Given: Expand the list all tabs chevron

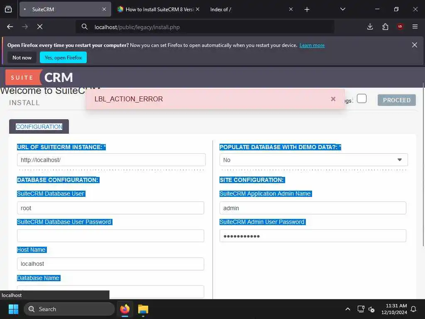Looking at the screenshot, I should (342, 10).
